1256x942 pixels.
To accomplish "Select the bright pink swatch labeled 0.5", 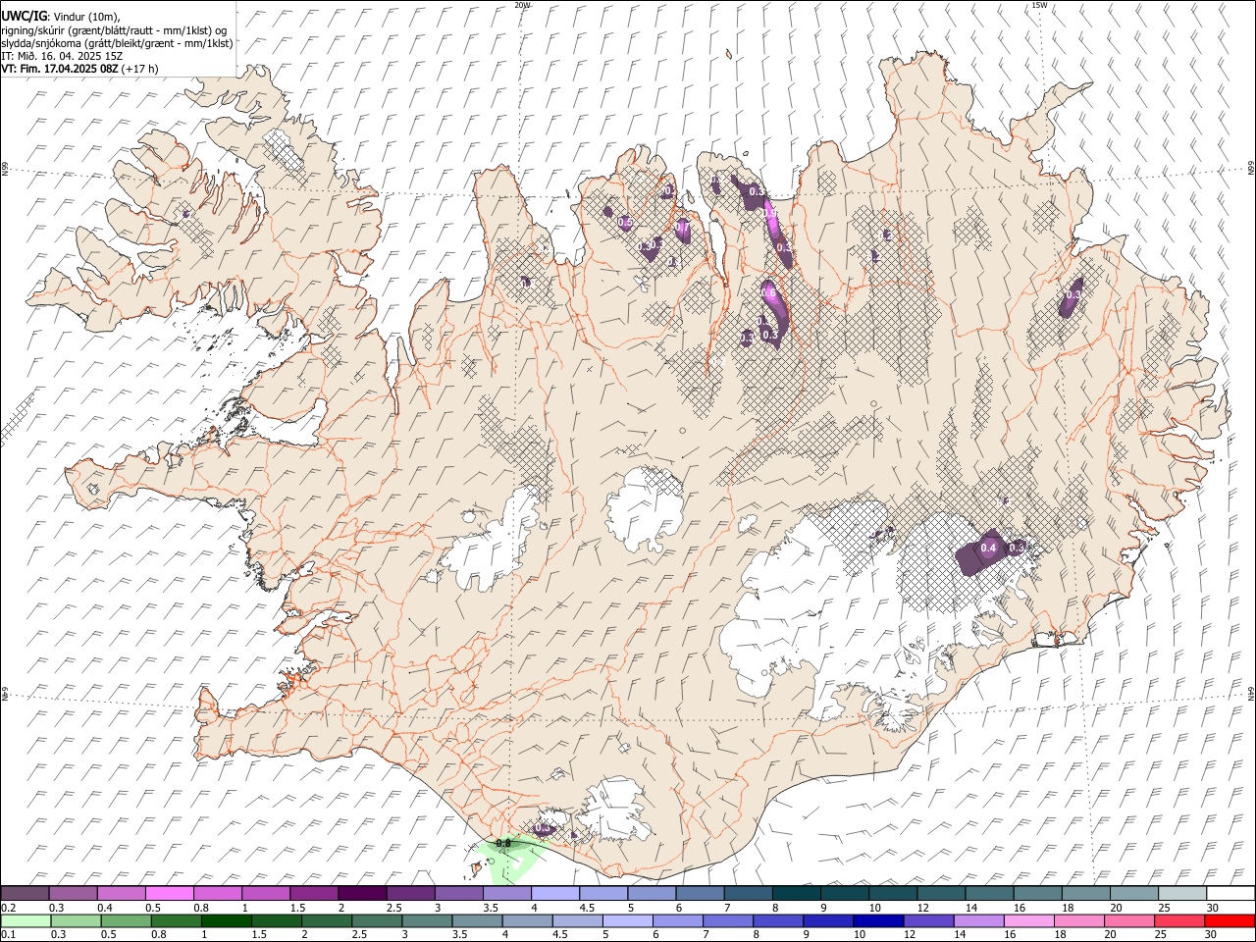I will coord(170,893).
